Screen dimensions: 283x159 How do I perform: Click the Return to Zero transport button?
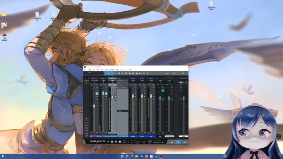coord(108,142)
